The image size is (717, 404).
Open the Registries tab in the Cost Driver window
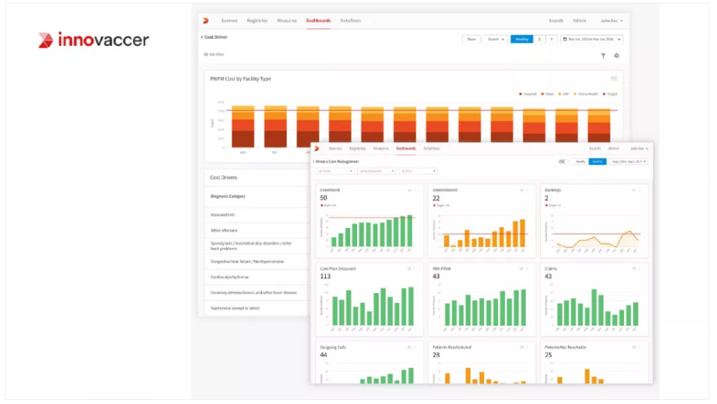(257, 21)
